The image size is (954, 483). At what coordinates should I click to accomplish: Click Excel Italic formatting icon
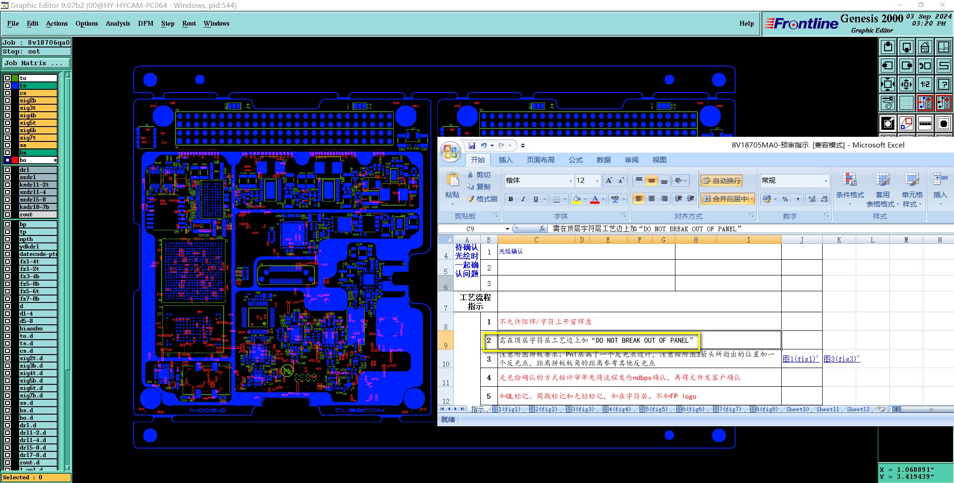click(523, 199)
